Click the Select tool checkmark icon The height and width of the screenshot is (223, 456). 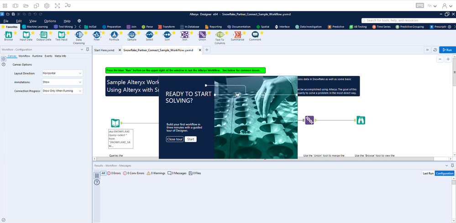click(x=149, y=35)
